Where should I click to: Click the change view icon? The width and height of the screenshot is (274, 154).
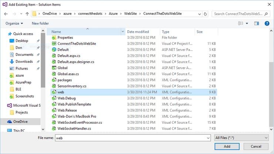pyautogui.click(x=241, y=23)
